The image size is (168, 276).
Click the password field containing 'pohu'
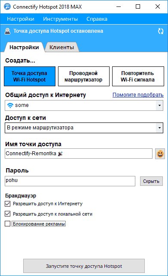(70, 181)
